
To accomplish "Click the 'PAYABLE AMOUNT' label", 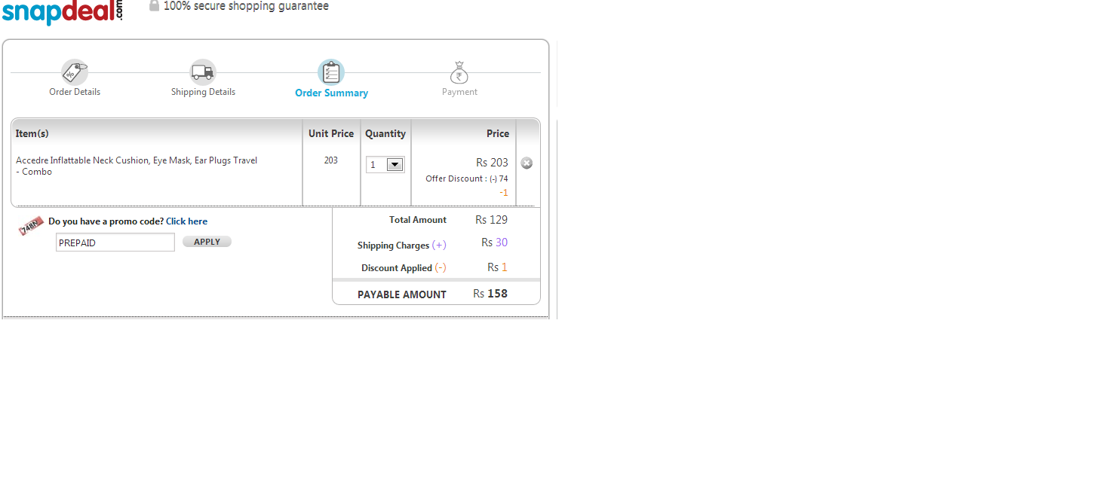I will (402, 294).
